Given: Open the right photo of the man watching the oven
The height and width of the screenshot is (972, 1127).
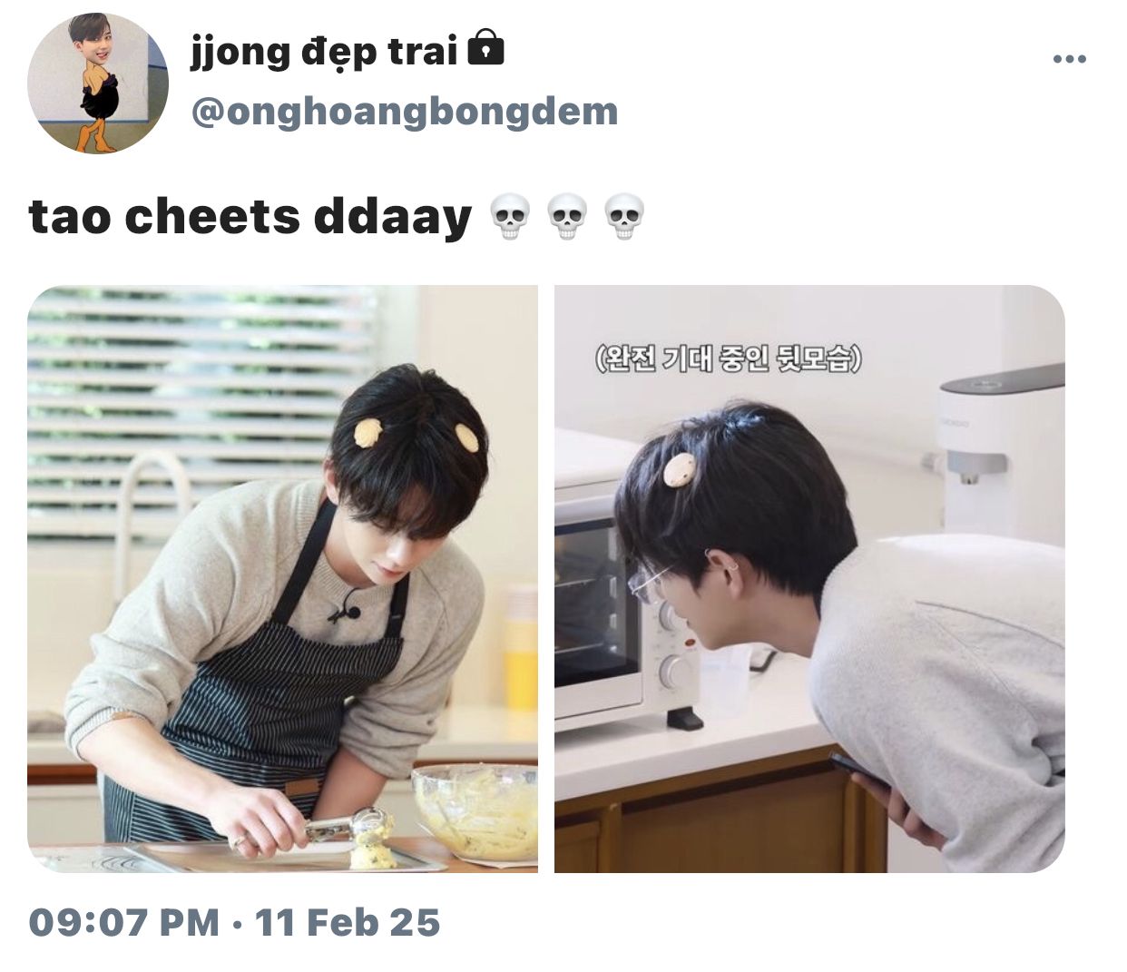Looking at the screenshot, I should pyautogui.click(x=809, y=579).
